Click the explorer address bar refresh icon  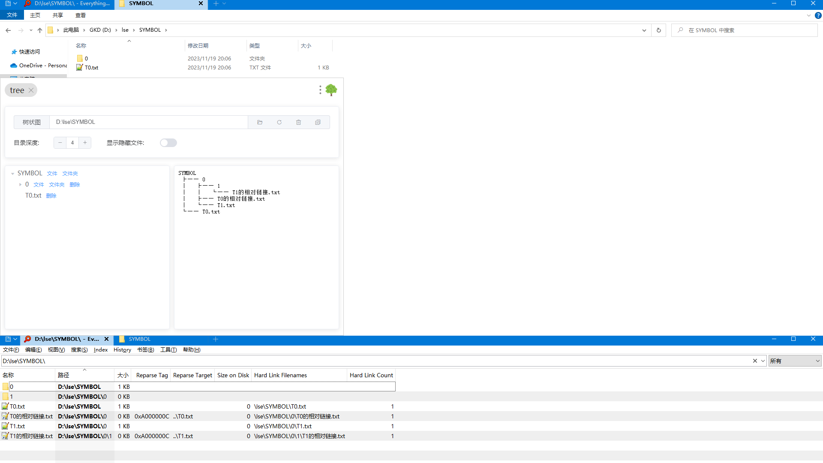[x=658, y=30]
